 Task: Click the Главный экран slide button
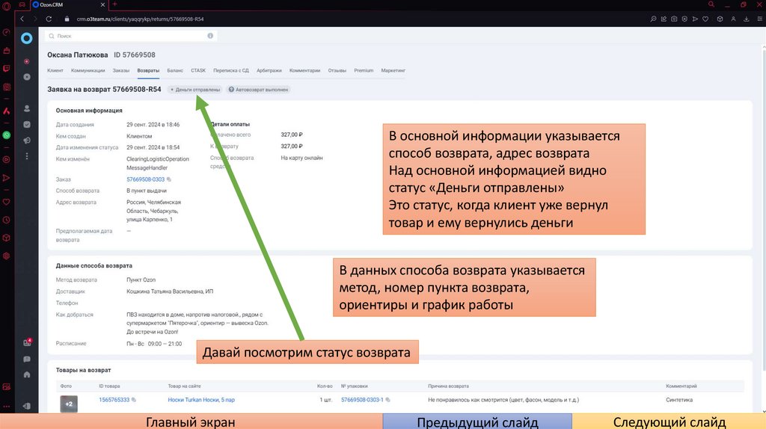pyautogui.click(x=191, y=422)
